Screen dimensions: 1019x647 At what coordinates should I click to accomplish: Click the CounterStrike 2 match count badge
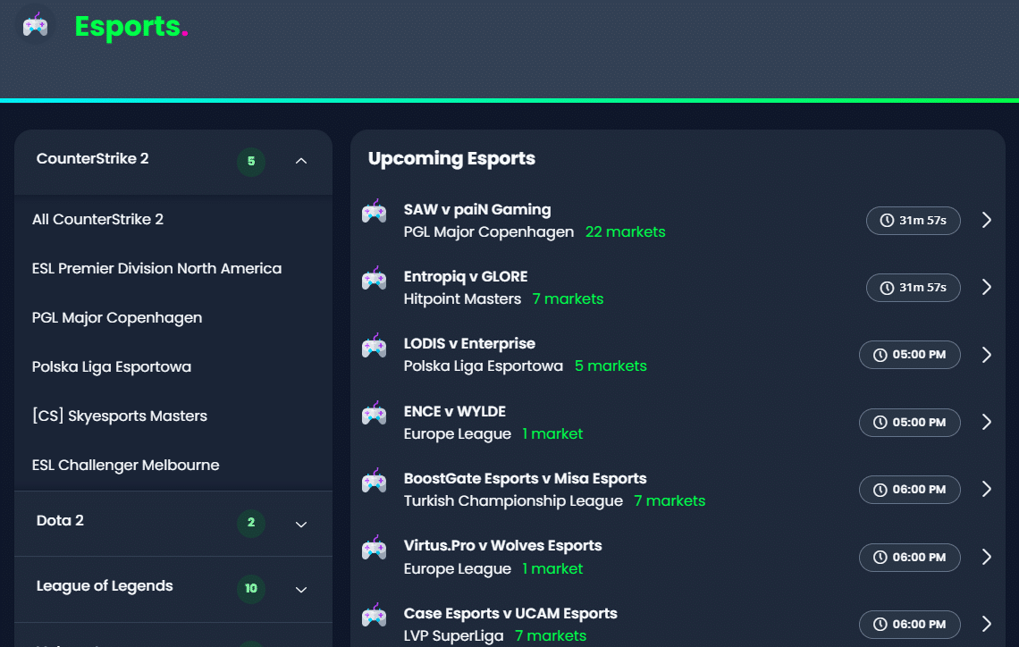click(x=251, y=162)
